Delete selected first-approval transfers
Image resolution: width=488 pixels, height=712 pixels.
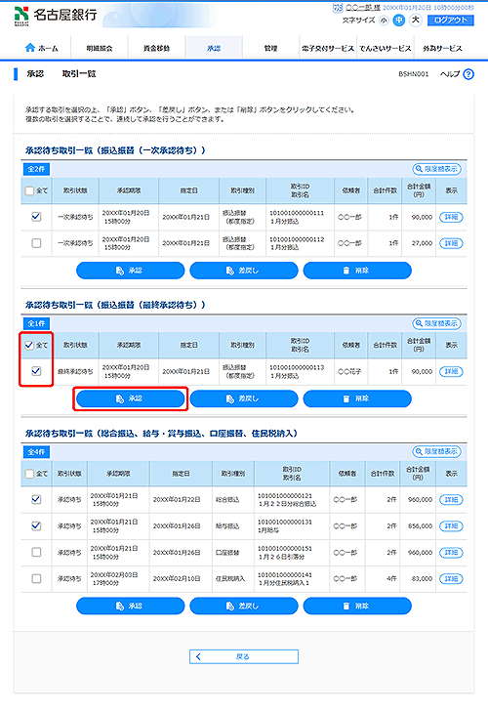pos(357,271)
